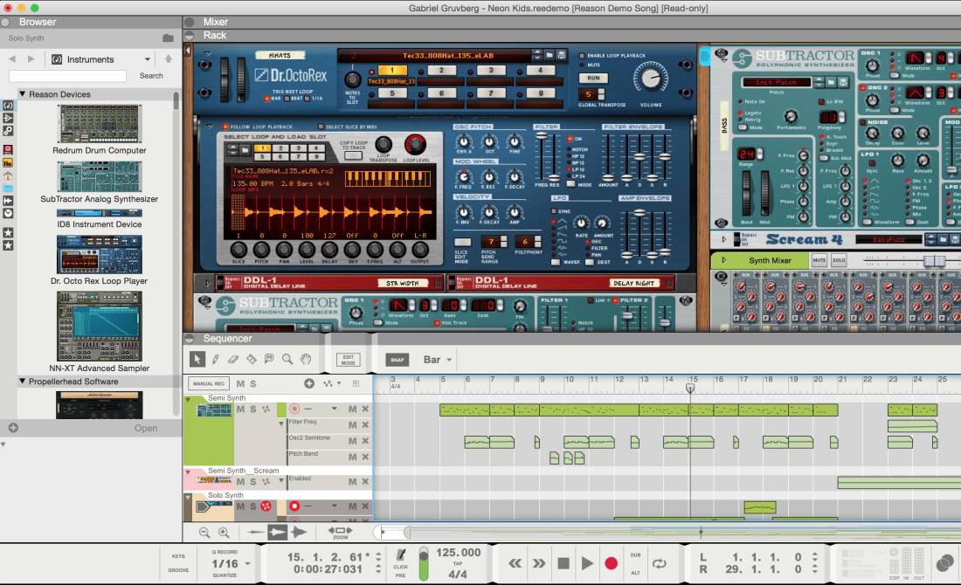961x585 pixels.
Task: Click the Manual Rec button
Action: 209,383
